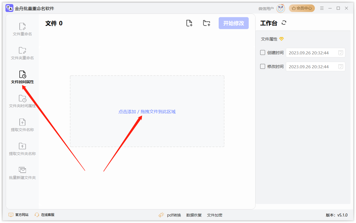Click the drag-and-drop file area
This screenshot has width=356, height=223.
(147, 112)
